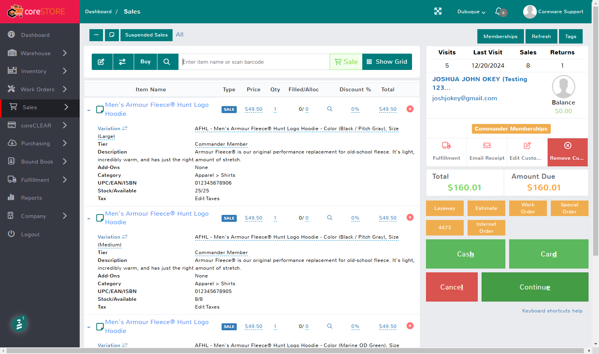The image size is (599, 354).
Task: Open Reports in the sidebar
Action: click(31, 198)
